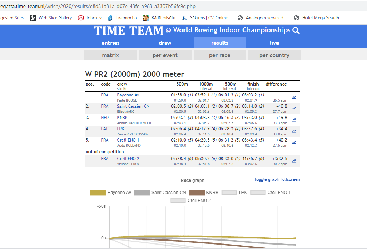Viewport: 367px width, 250px height.
Task: Open chart icon for LPK row
Action: 294,131
